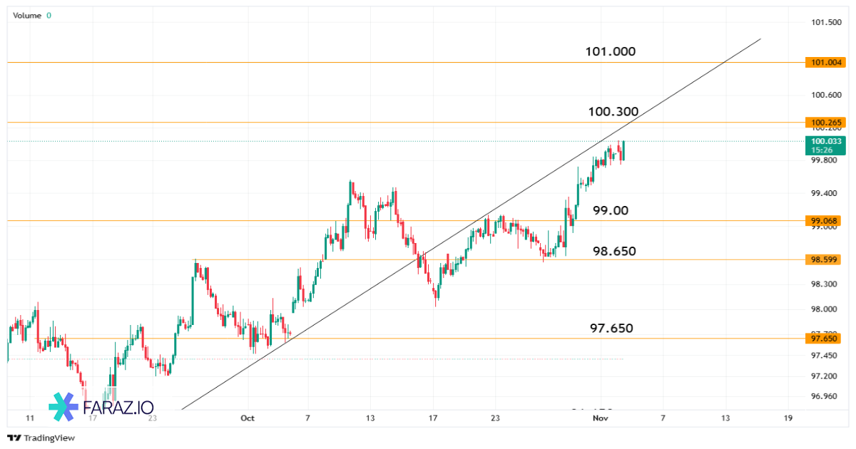856x449 pixels.
Task: Click the 98.650 level text annotation
Action: [615, 251]
